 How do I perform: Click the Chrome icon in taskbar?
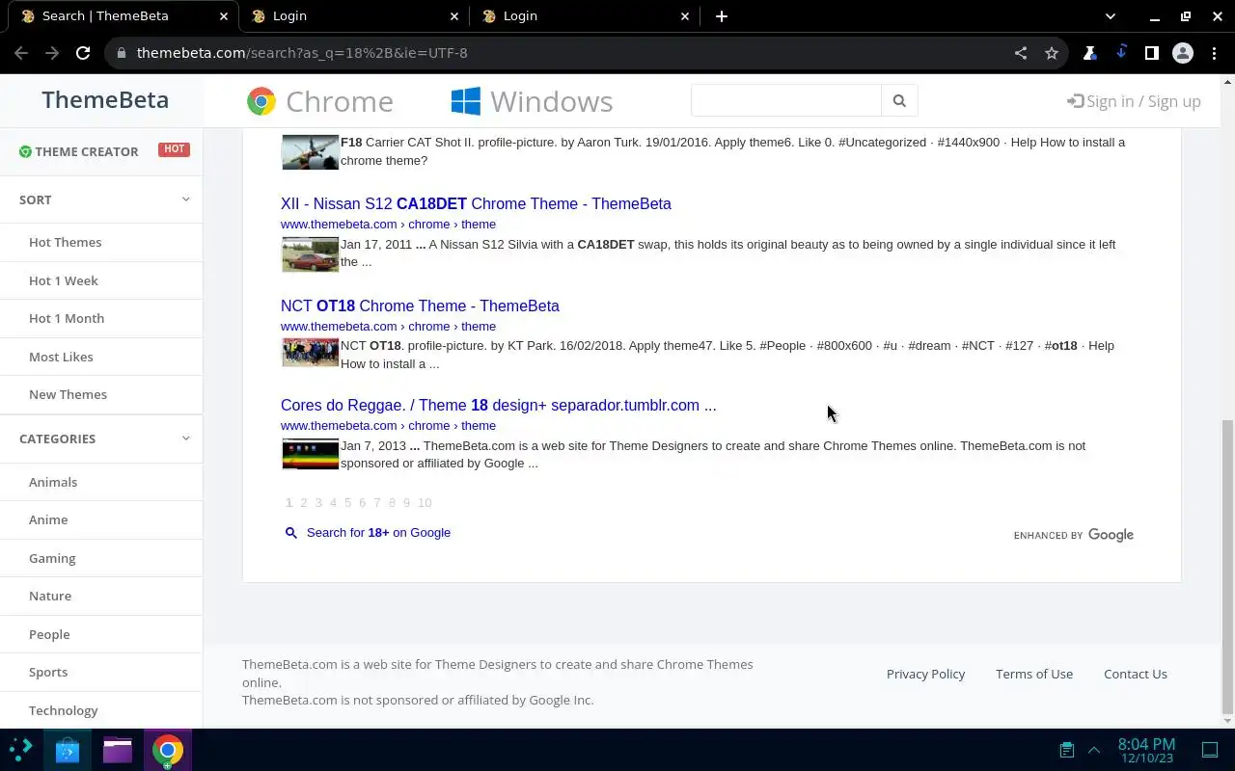(168, 750)
